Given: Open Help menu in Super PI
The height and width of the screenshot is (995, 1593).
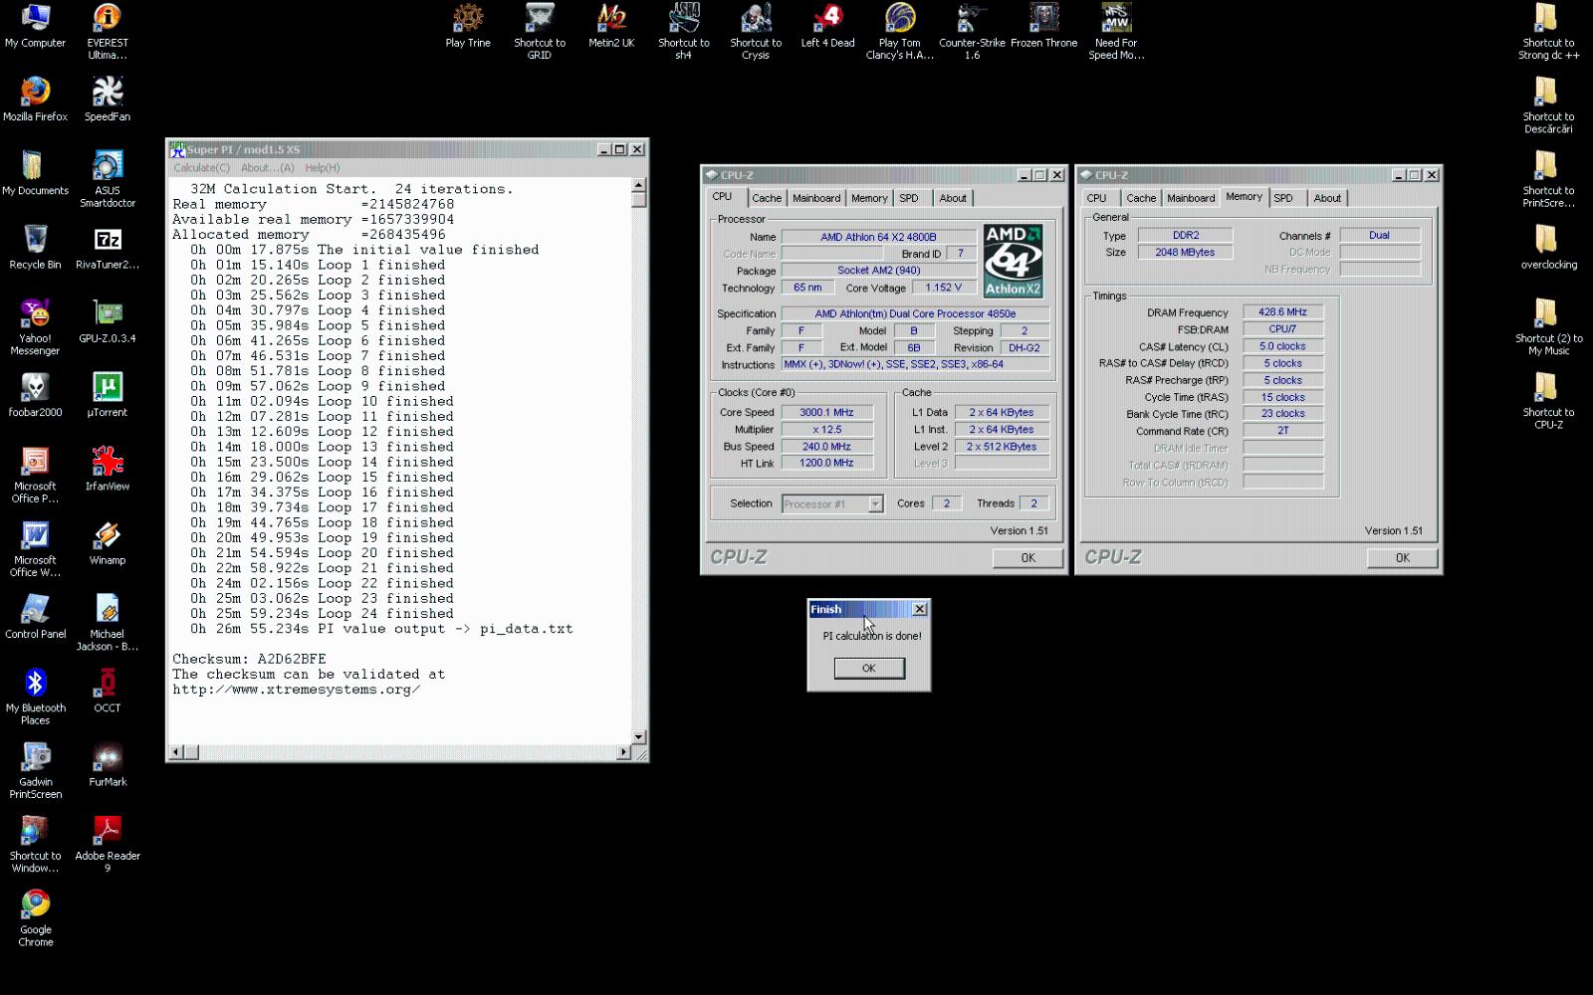Looking at the screenshot, I should tap(323, 168).
